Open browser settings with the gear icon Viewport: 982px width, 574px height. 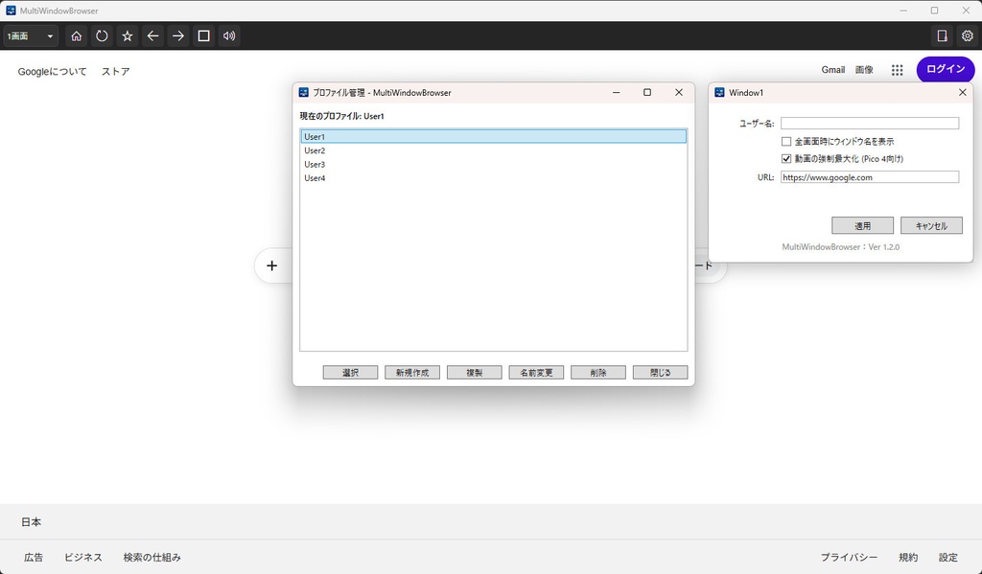pyautogui.click(x=967, y=34)
